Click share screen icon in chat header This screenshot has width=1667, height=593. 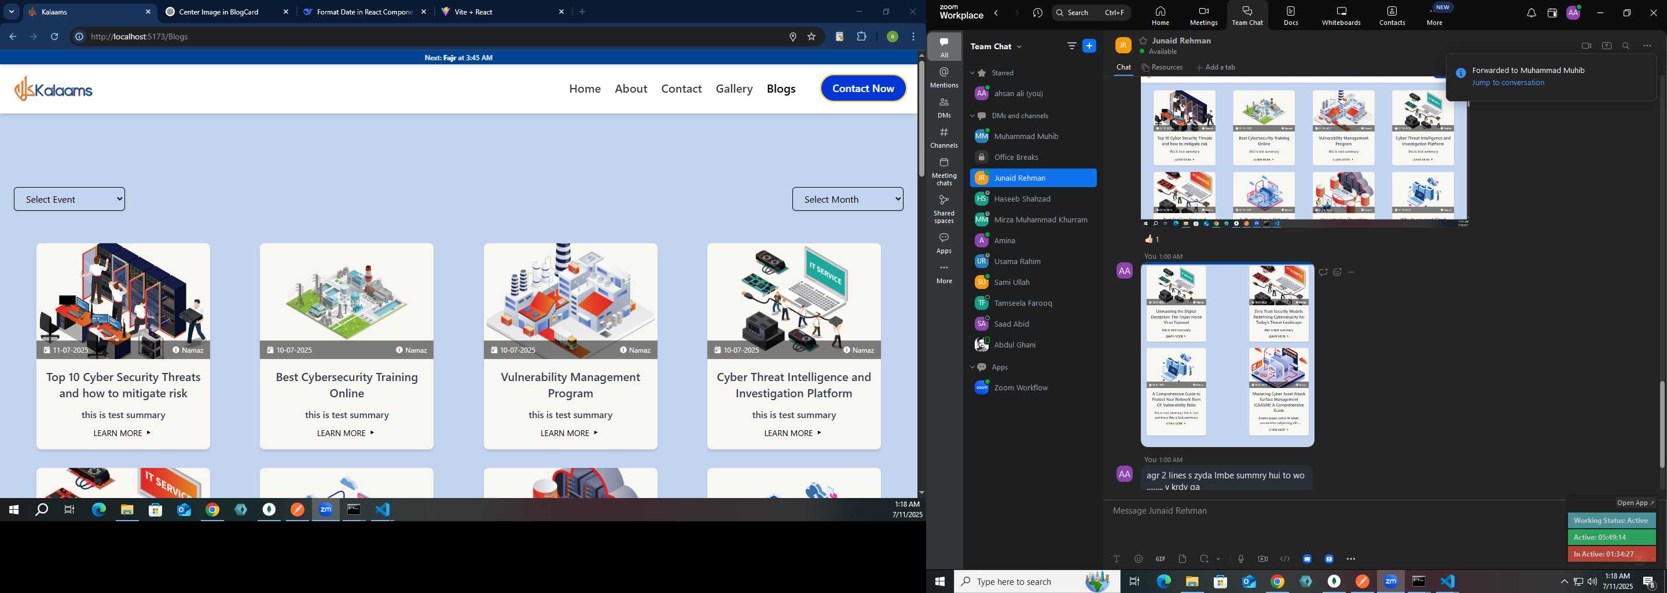click(x=1606, y=46)
